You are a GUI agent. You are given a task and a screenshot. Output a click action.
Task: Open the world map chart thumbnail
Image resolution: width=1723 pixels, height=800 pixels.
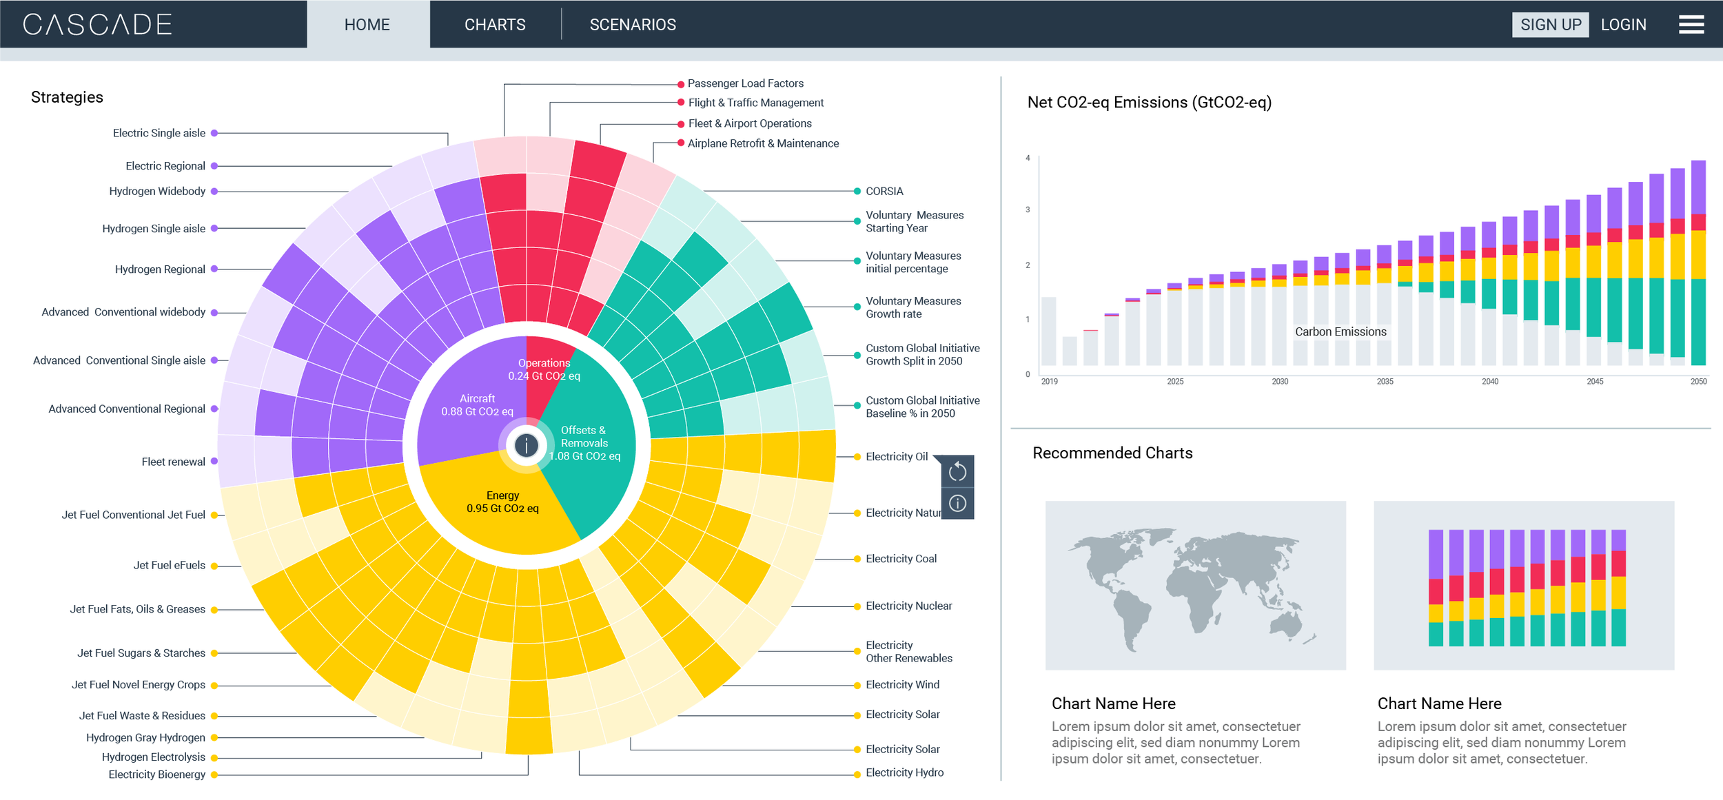point(1195,586)
